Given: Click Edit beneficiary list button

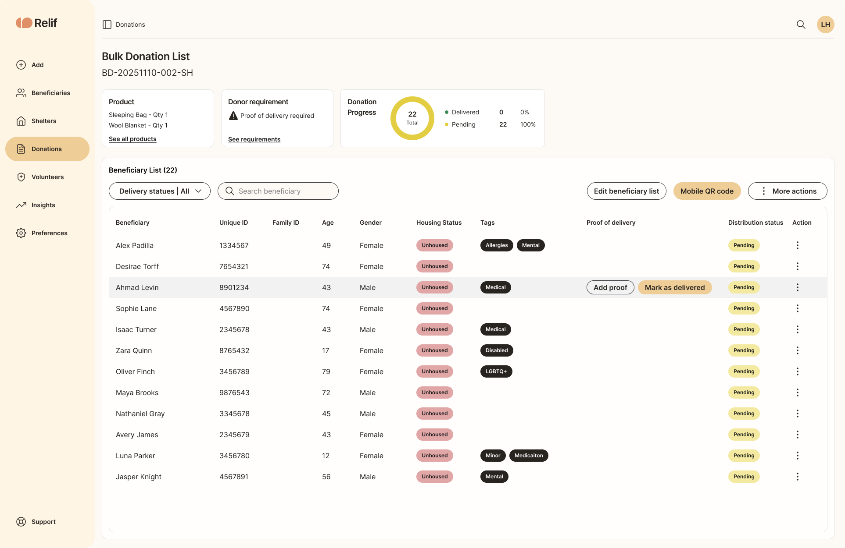Looking at the screenshot, I should tap(627, 191).
